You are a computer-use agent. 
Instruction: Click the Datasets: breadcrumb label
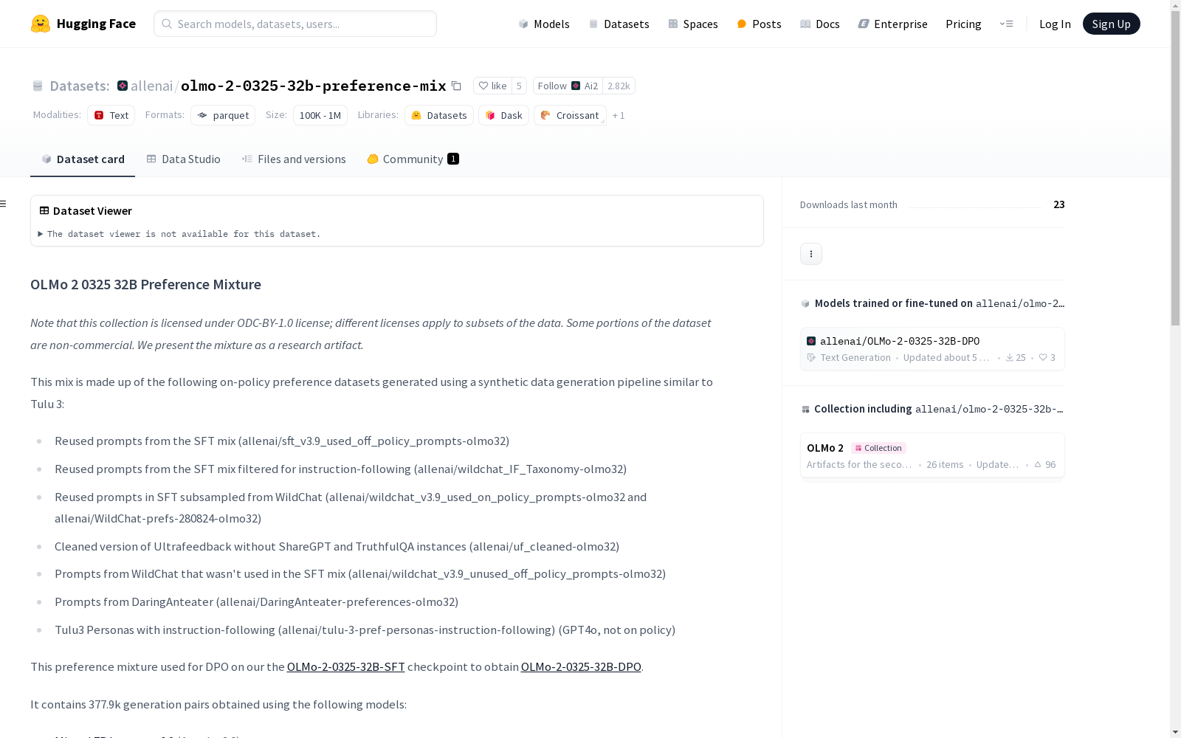point(80,86)
